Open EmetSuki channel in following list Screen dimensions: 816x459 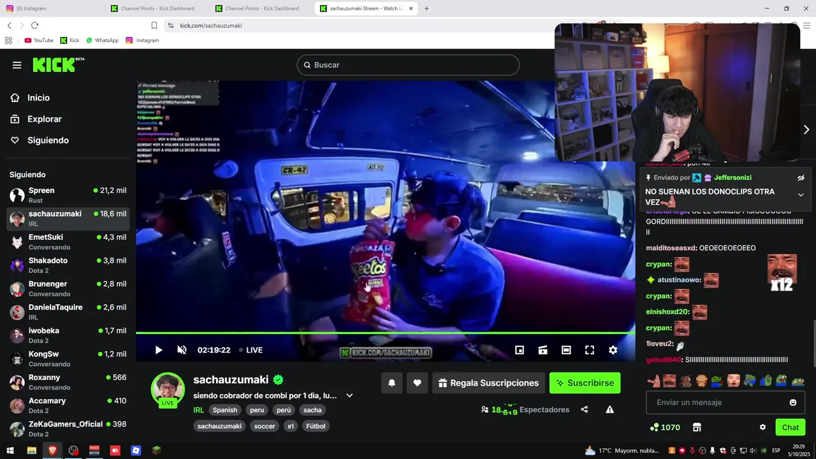68,242
